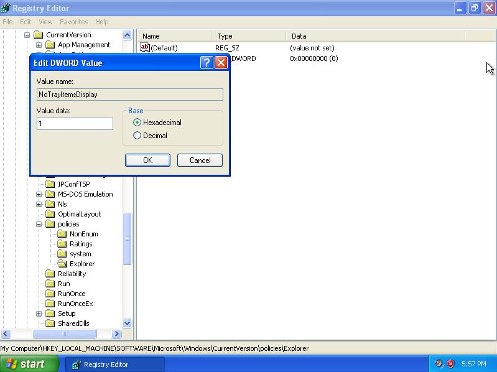Close the Edit DWORD Value dialog
Image resolution: width=497 pixels, height=372 pixels.
coord(221,63)
